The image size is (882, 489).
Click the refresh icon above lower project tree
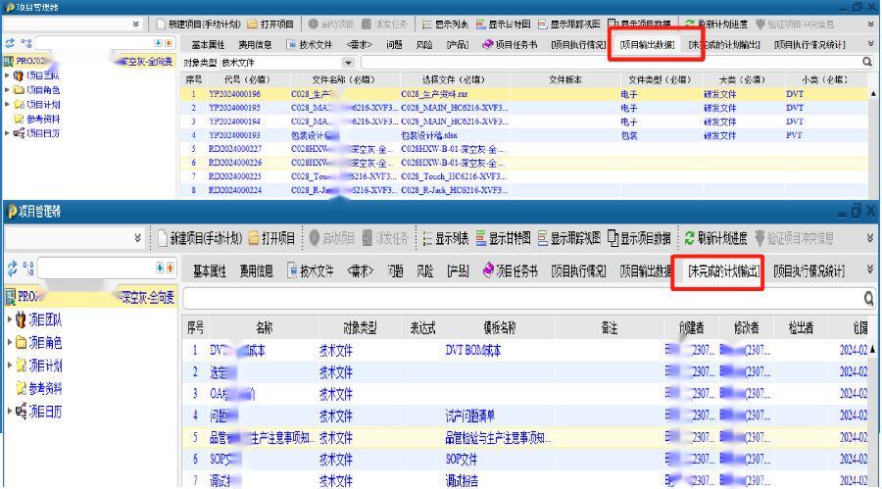[11, 269]
